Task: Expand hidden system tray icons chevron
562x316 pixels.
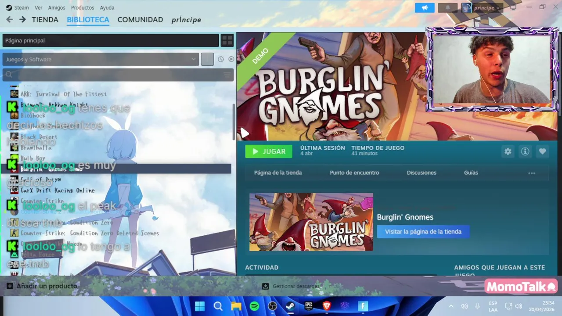Action: 451,306
